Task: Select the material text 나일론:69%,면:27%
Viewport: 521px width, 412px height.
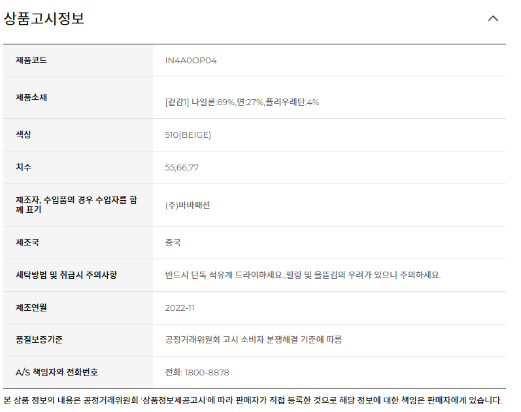Action: (x=227, y=102)
